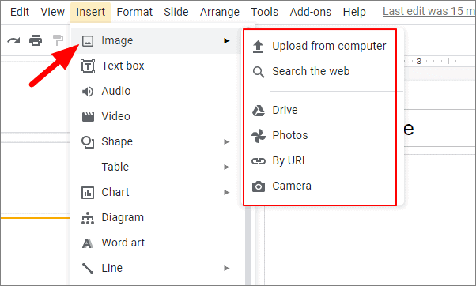Screen dimensions: 476x286
Task: Click the magnifier Search the web icon
Action: [x=259, y=72]
